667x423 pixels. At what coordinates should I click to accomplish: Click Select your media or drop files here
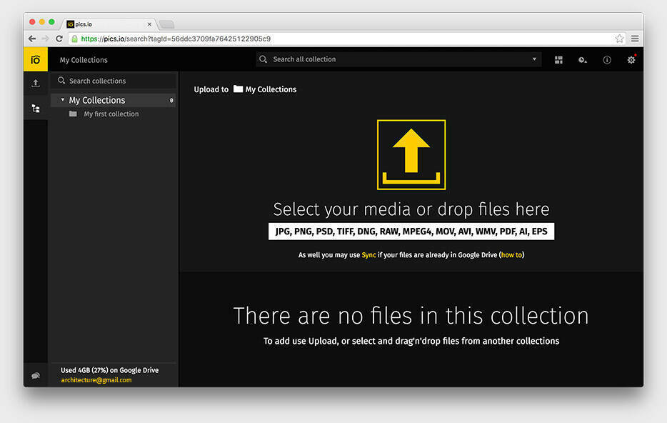tap(411, 209)
